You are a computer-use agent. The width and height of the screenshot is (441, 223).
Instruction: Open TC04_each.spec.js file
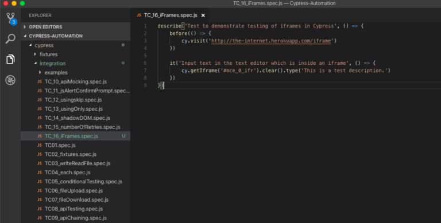(75, 173)
